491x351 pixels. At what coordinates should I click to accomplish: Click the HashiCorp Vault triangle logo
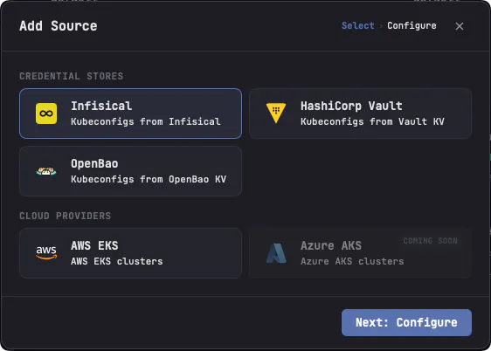click(x=276, y=113)
